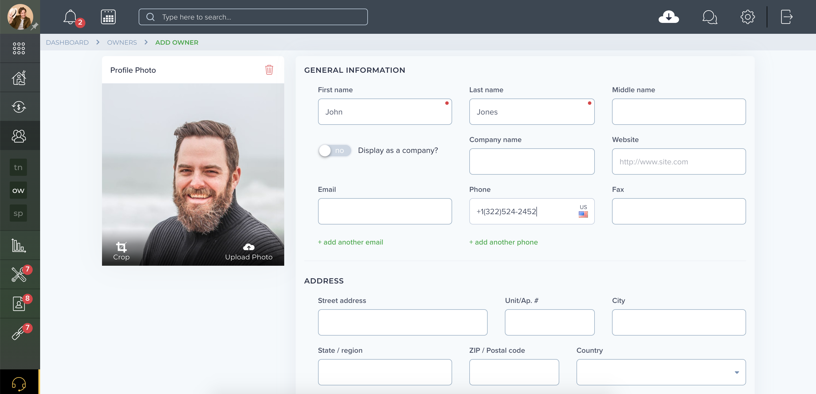Click the Fax field

pos(678,211)
